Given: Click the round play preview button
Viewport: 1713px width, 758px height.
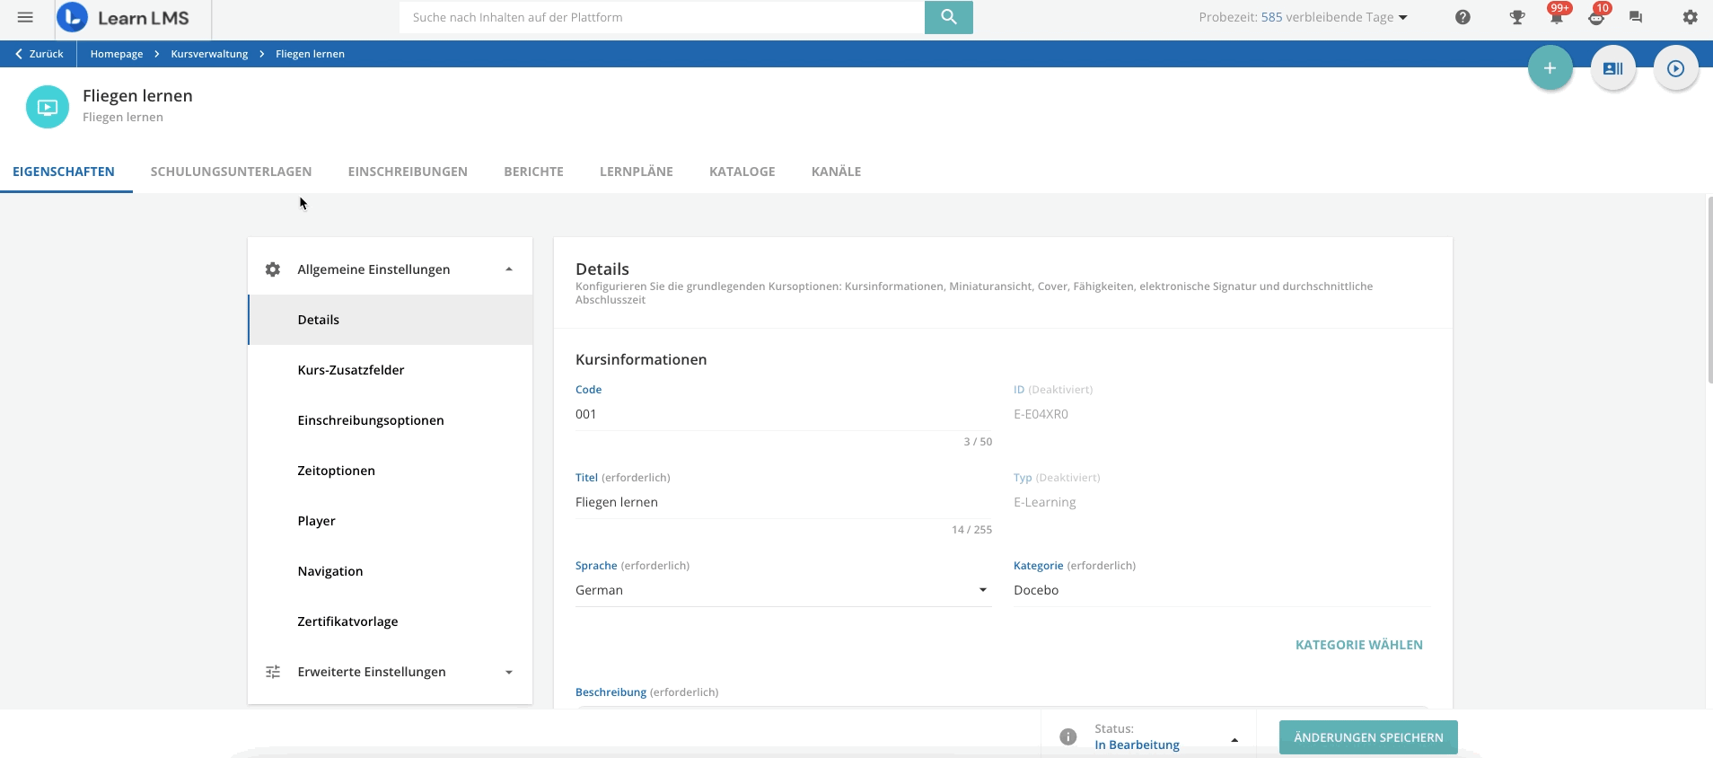Looking at the screenshot, I should tap(1676, 68).
